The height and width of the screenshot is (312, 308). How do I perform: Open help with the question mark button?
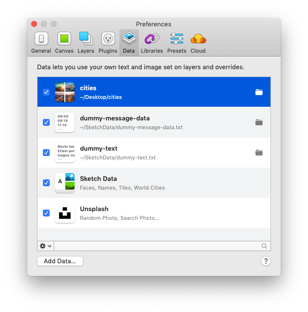click(x=266, y=261)
